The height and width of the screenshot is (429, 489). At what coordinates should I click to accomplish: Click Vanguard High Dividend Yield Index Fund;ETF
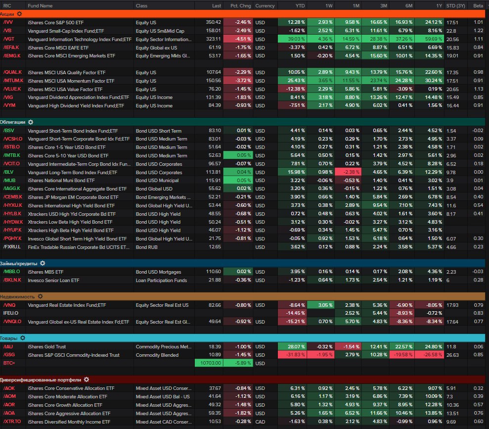pyautogui.click(x=76, y=106)
